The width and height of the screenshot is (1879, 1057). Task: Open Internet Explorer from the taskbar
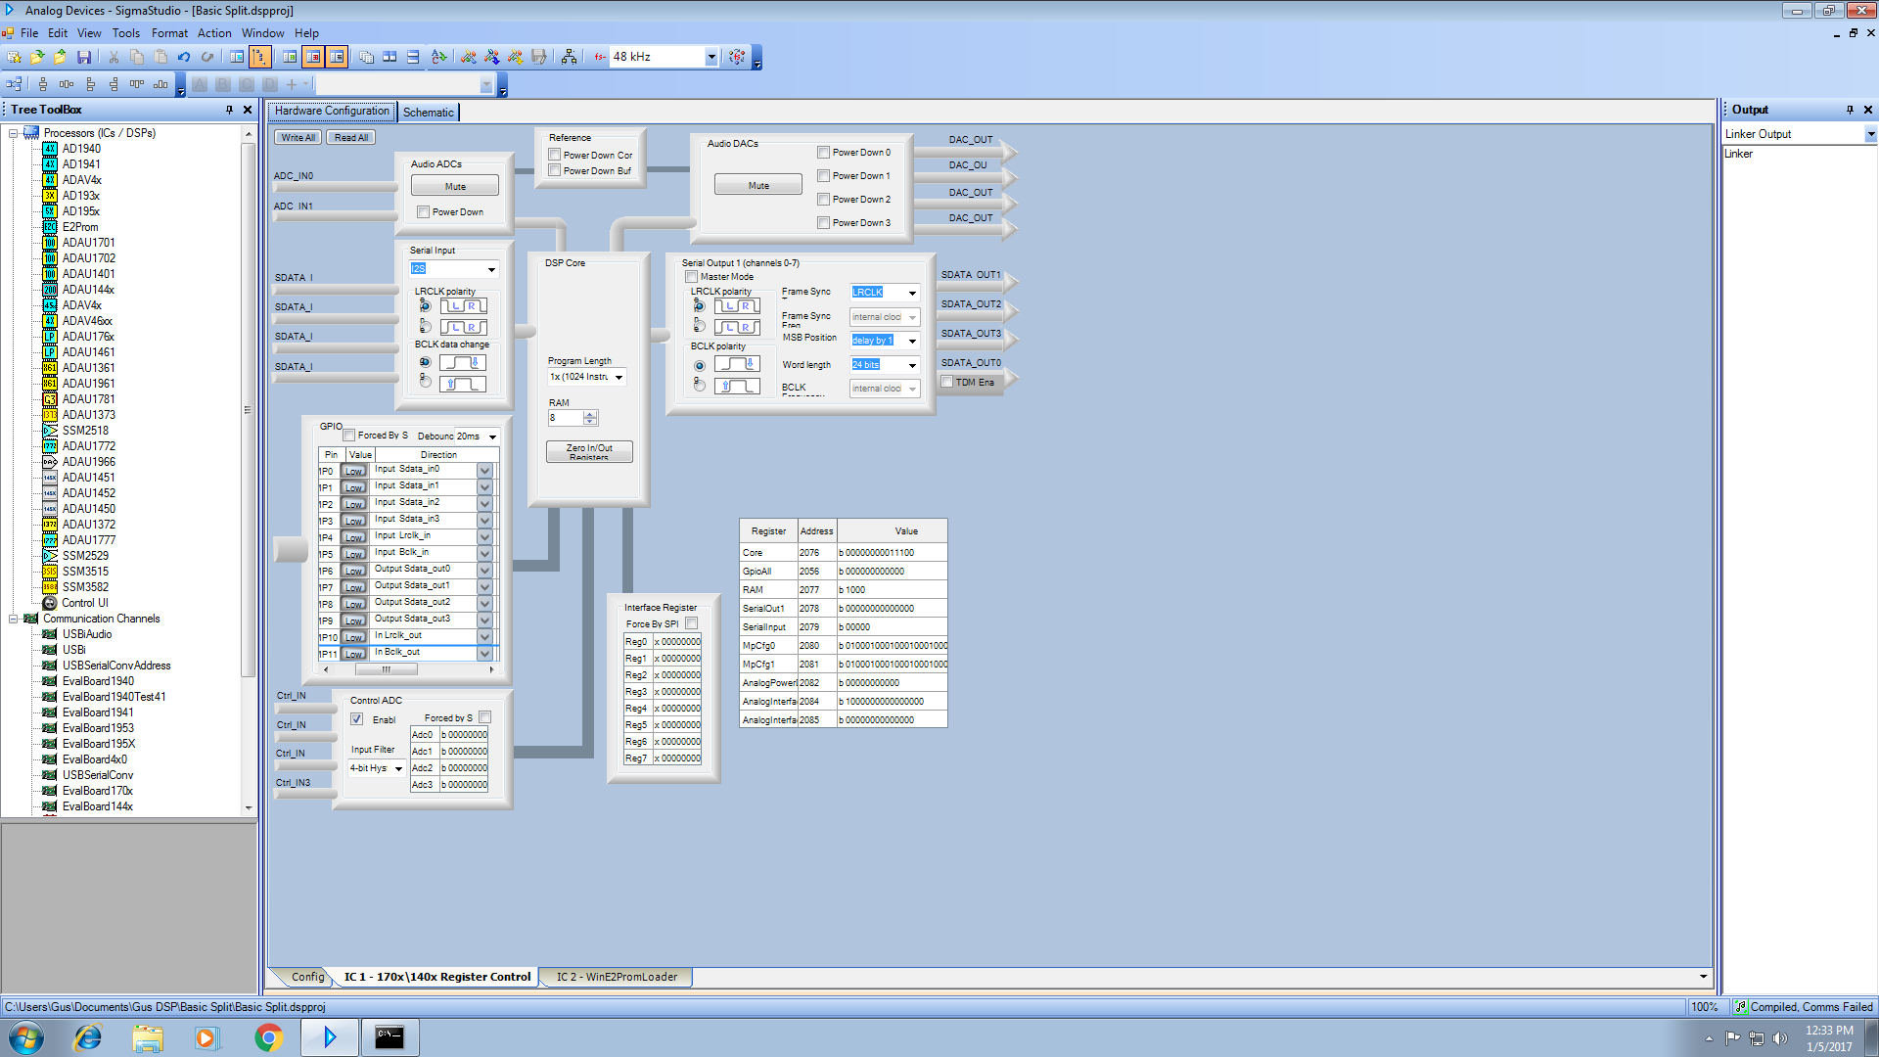(x=88, y=1037)
